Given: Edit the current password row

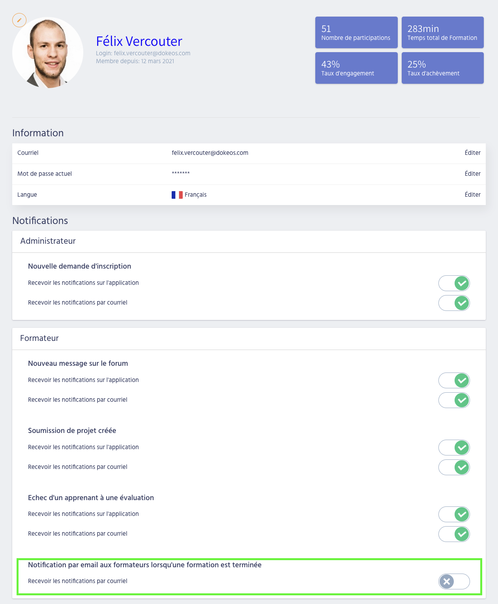Looking at the screenshot, I should [x=472, y=174].
